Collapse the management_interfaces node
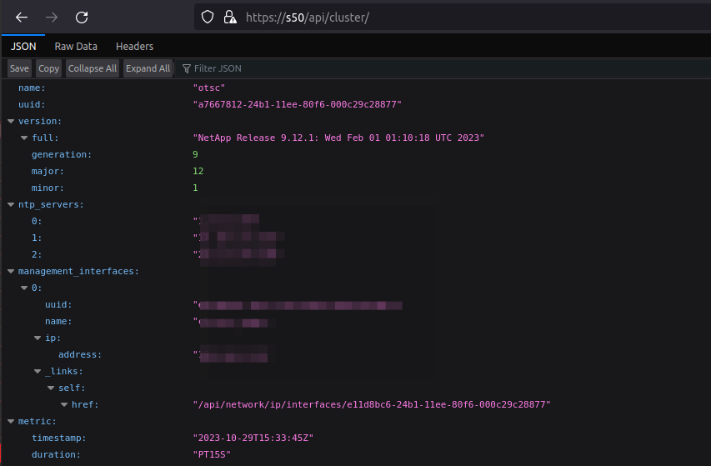 [x=11, y=271]
